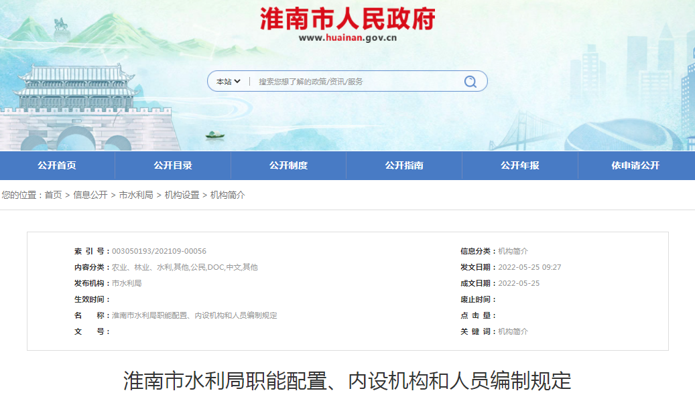Click the search magnifier icon

coord(470,80)
